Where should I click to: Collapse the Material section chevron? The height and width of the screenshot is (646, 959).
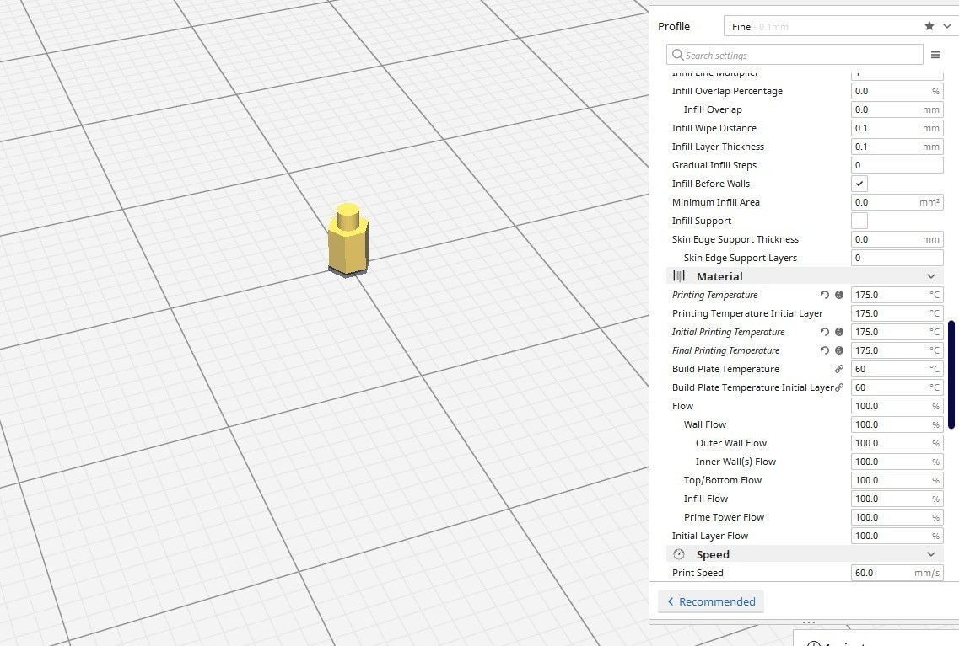[931, 276]
